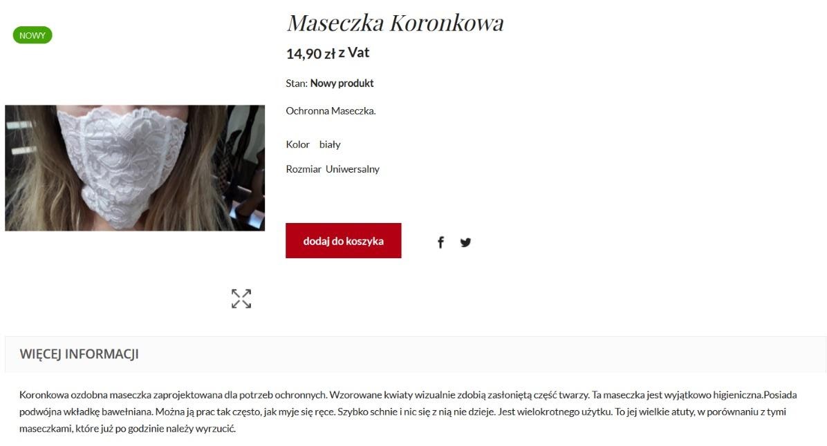Click the 'Ochronna Maseczka.' short description
The image size is (827, 446).
coord(331,110)
